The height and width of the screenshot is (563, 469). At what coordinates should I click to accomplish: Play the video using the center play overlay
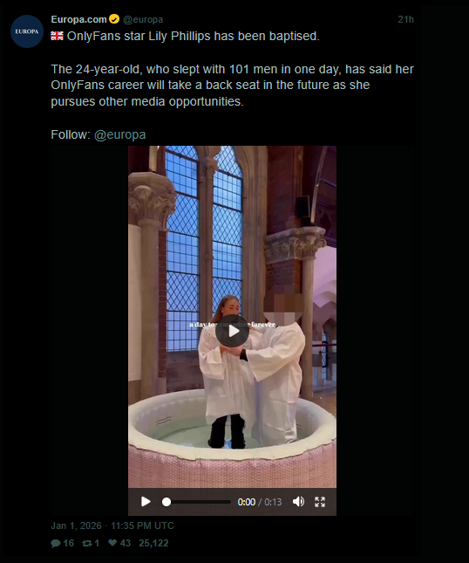coord(233,331)
